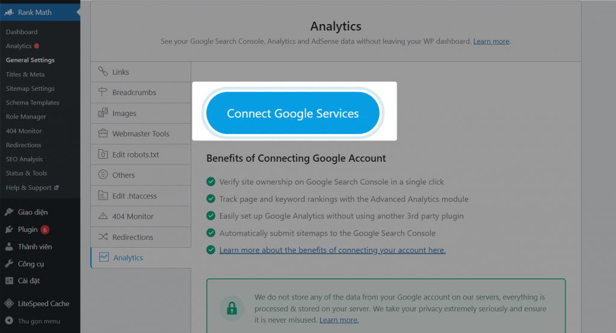Viewport: 616px width, 333px height.
Task: Click the Connect Google Services button
Action: (x=293, y=113)
